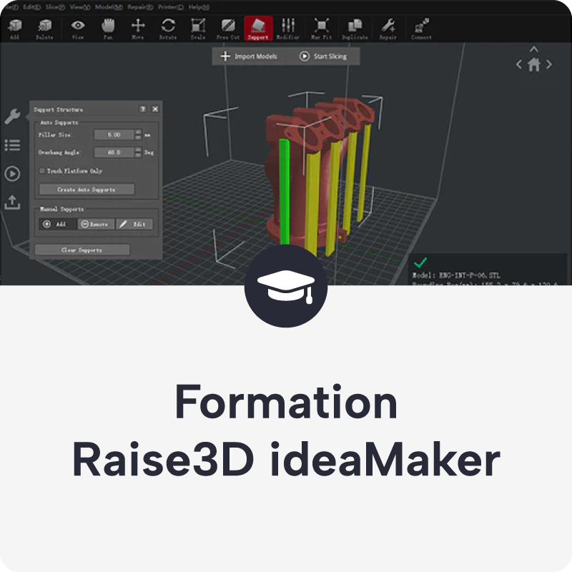Open the Slice menu
This screenshot has width=572, height=572.
[x=55, y=7]
